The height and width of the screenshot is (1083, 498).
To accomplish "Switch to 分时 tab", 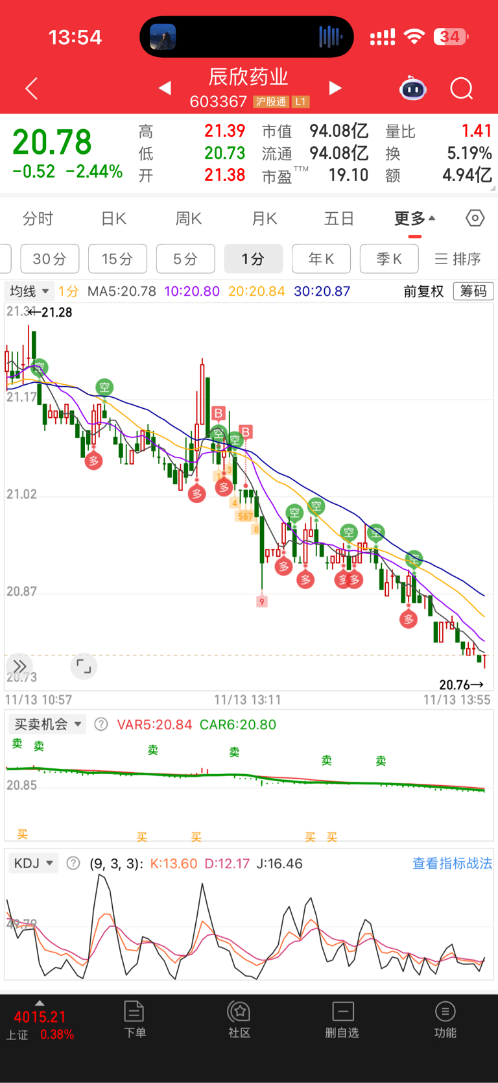I will coord(38,219).
